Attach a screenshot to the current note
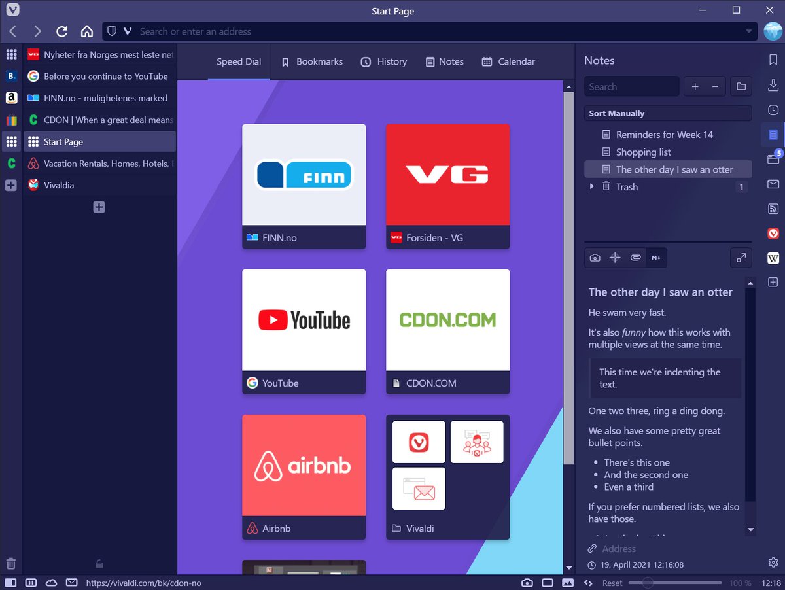 tap(595, 257)
